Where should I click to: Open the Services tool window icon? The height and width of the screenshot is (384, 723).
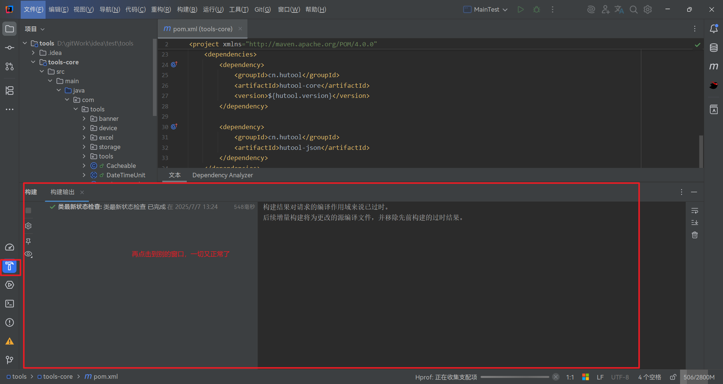coord(10,285)
